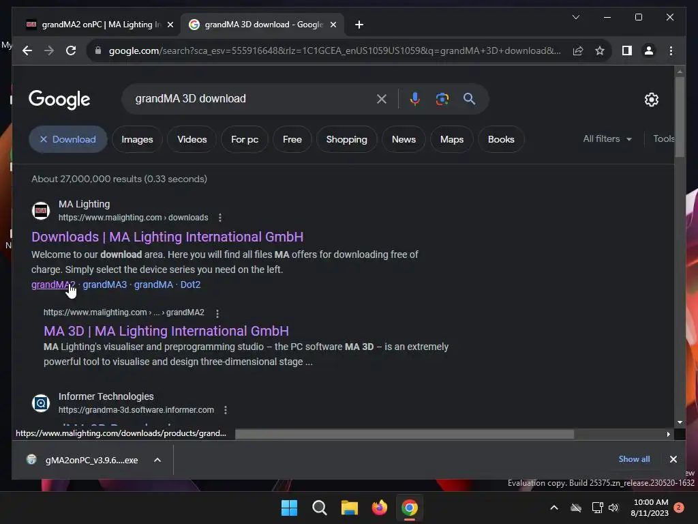This screenshot has height=524, width=698.
Task: Close the grandMA2 onPC tab
Action: tap(170, 25)
